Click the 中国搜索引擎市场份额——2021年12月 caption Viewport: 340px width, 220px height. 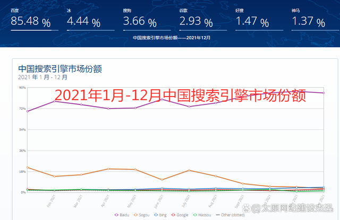point(172,38)
